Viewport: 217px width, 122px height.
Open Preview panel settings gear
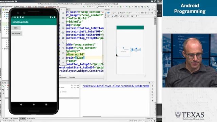[x=149, y=10]
